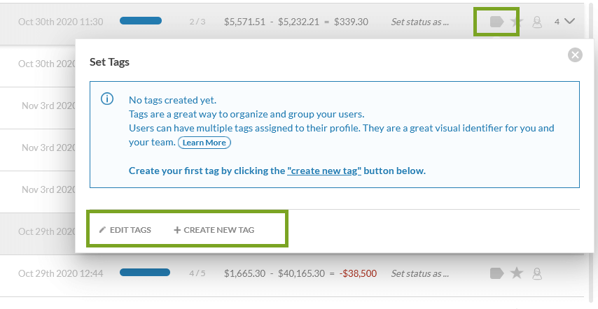Open "Set status as..." in the top row
The image size is (598, 309).
pyautogui.click(x=420, y=22)
